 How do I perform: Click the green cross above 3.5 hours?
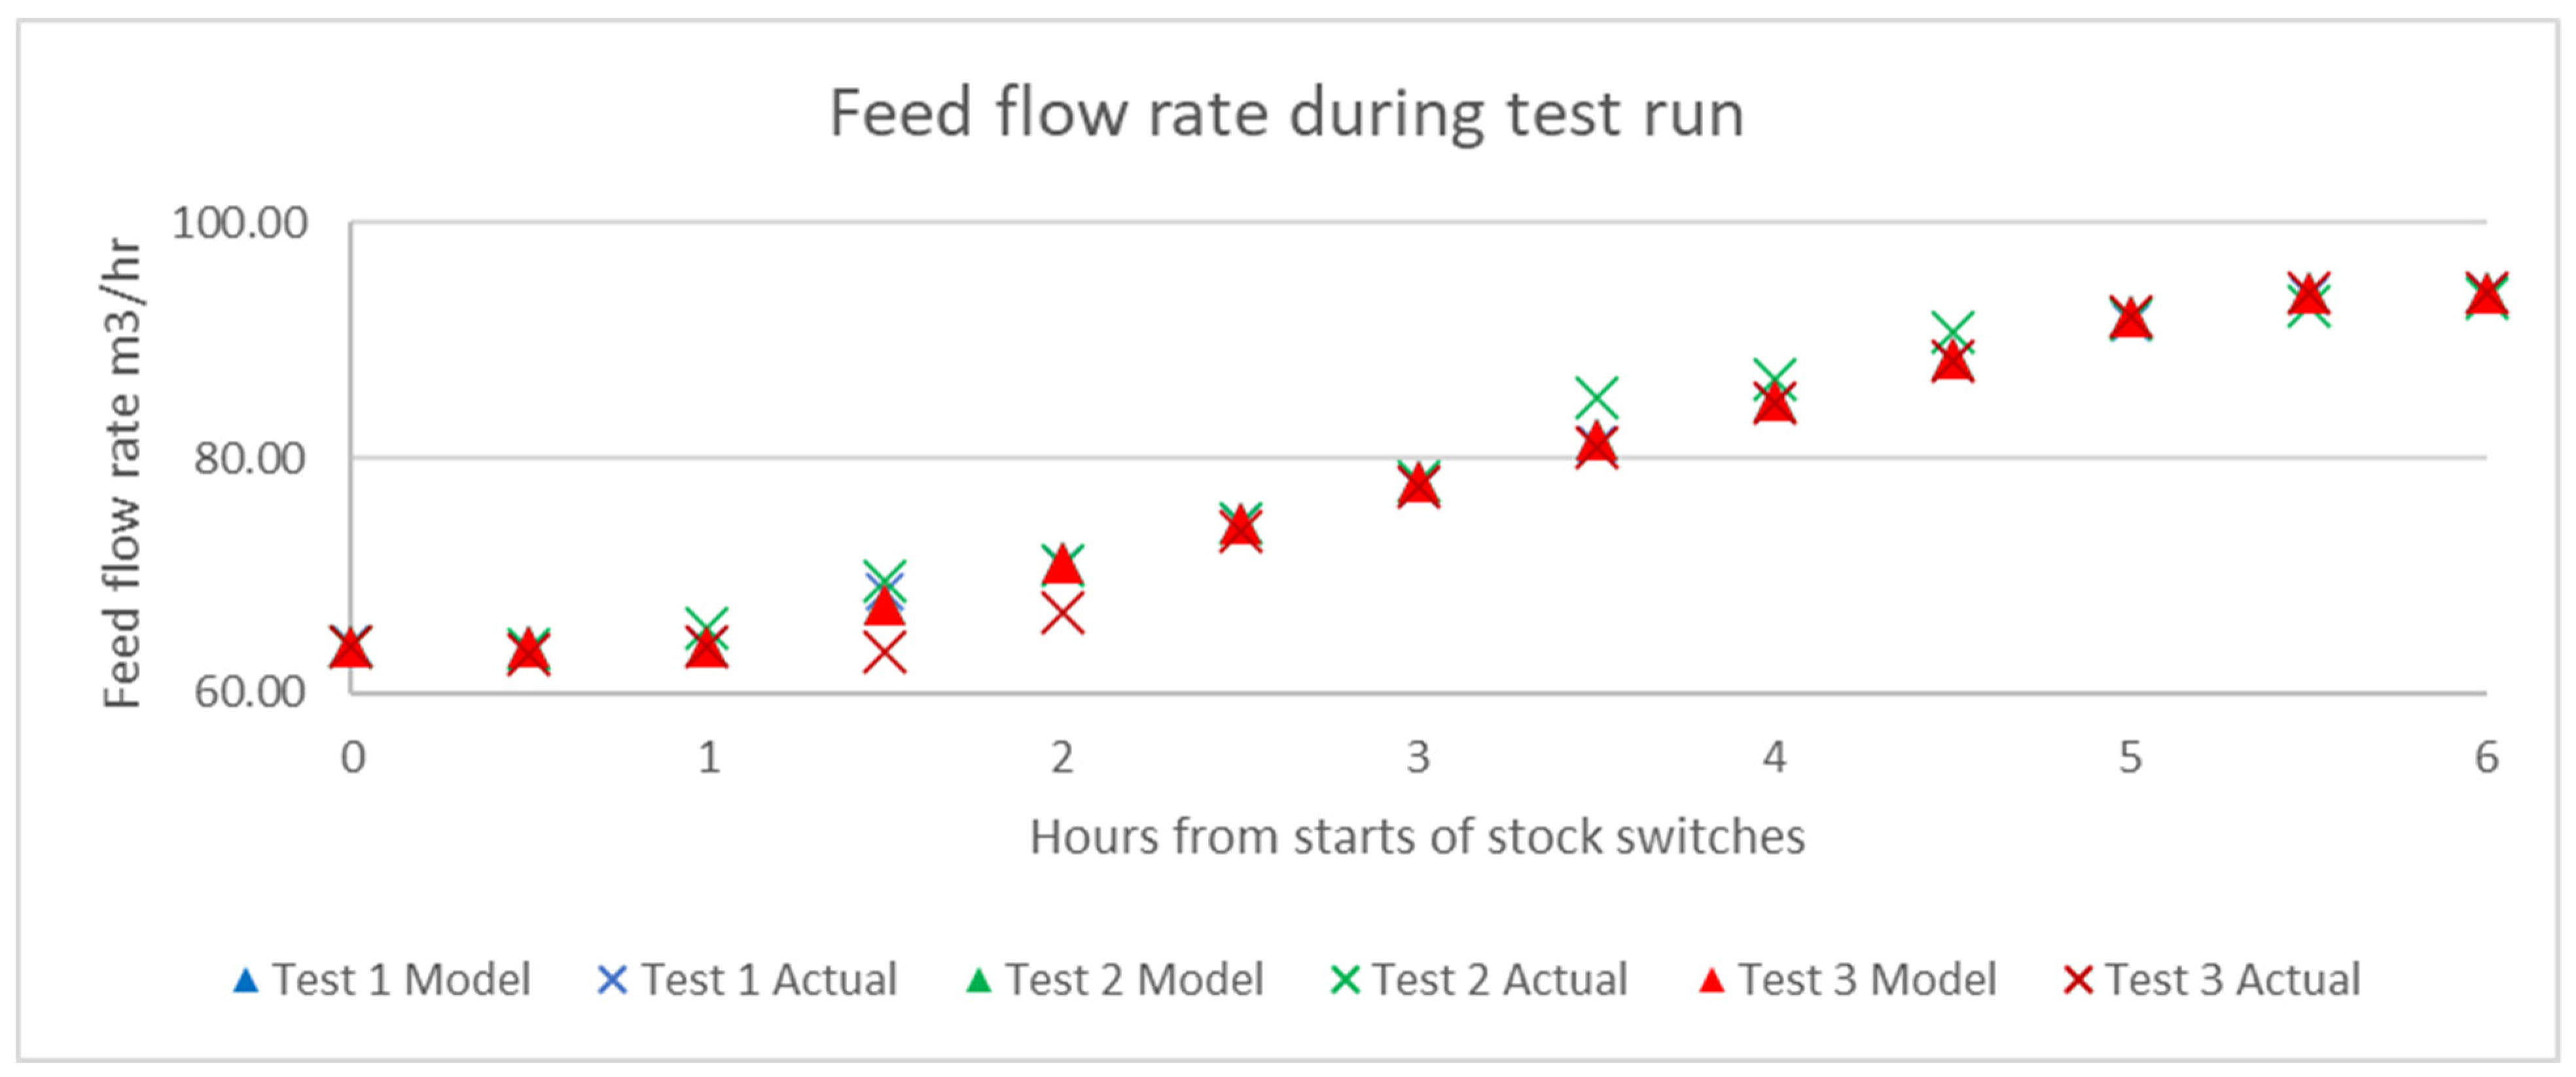(x=1597, y=397)
